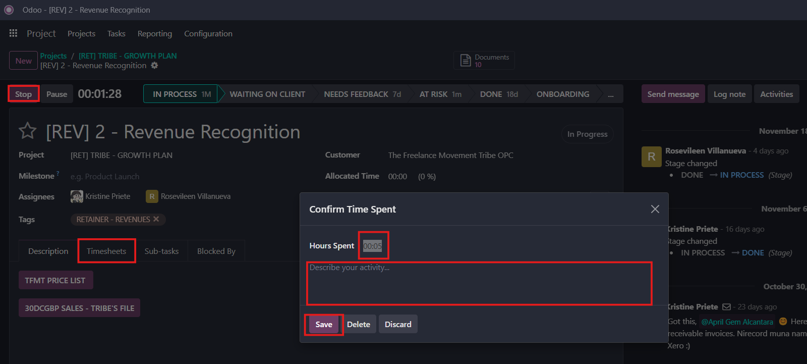Open the Documents smart button
The width and height of the screenshot is (807, 364).
[x=484, y=61]
